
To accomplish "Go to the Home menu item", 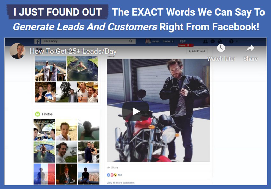I will tap(167, 41).
